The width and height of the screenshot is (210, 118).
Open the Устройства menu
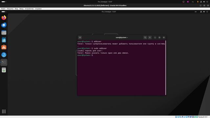[29, 9]
